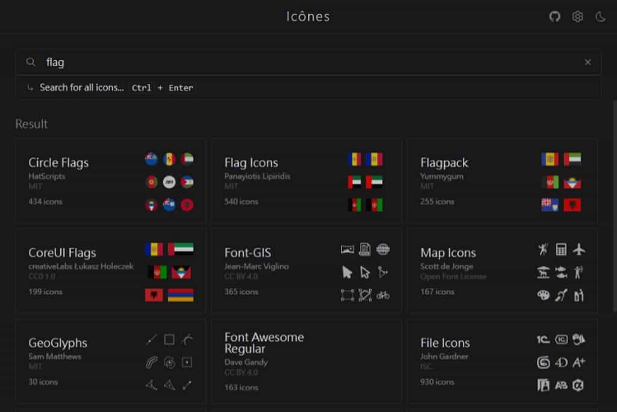Image resolution: width=617 pixels, height=412 pixels.
Task: Click the airplane icon in Map Icons
Action: pos(579,249)
